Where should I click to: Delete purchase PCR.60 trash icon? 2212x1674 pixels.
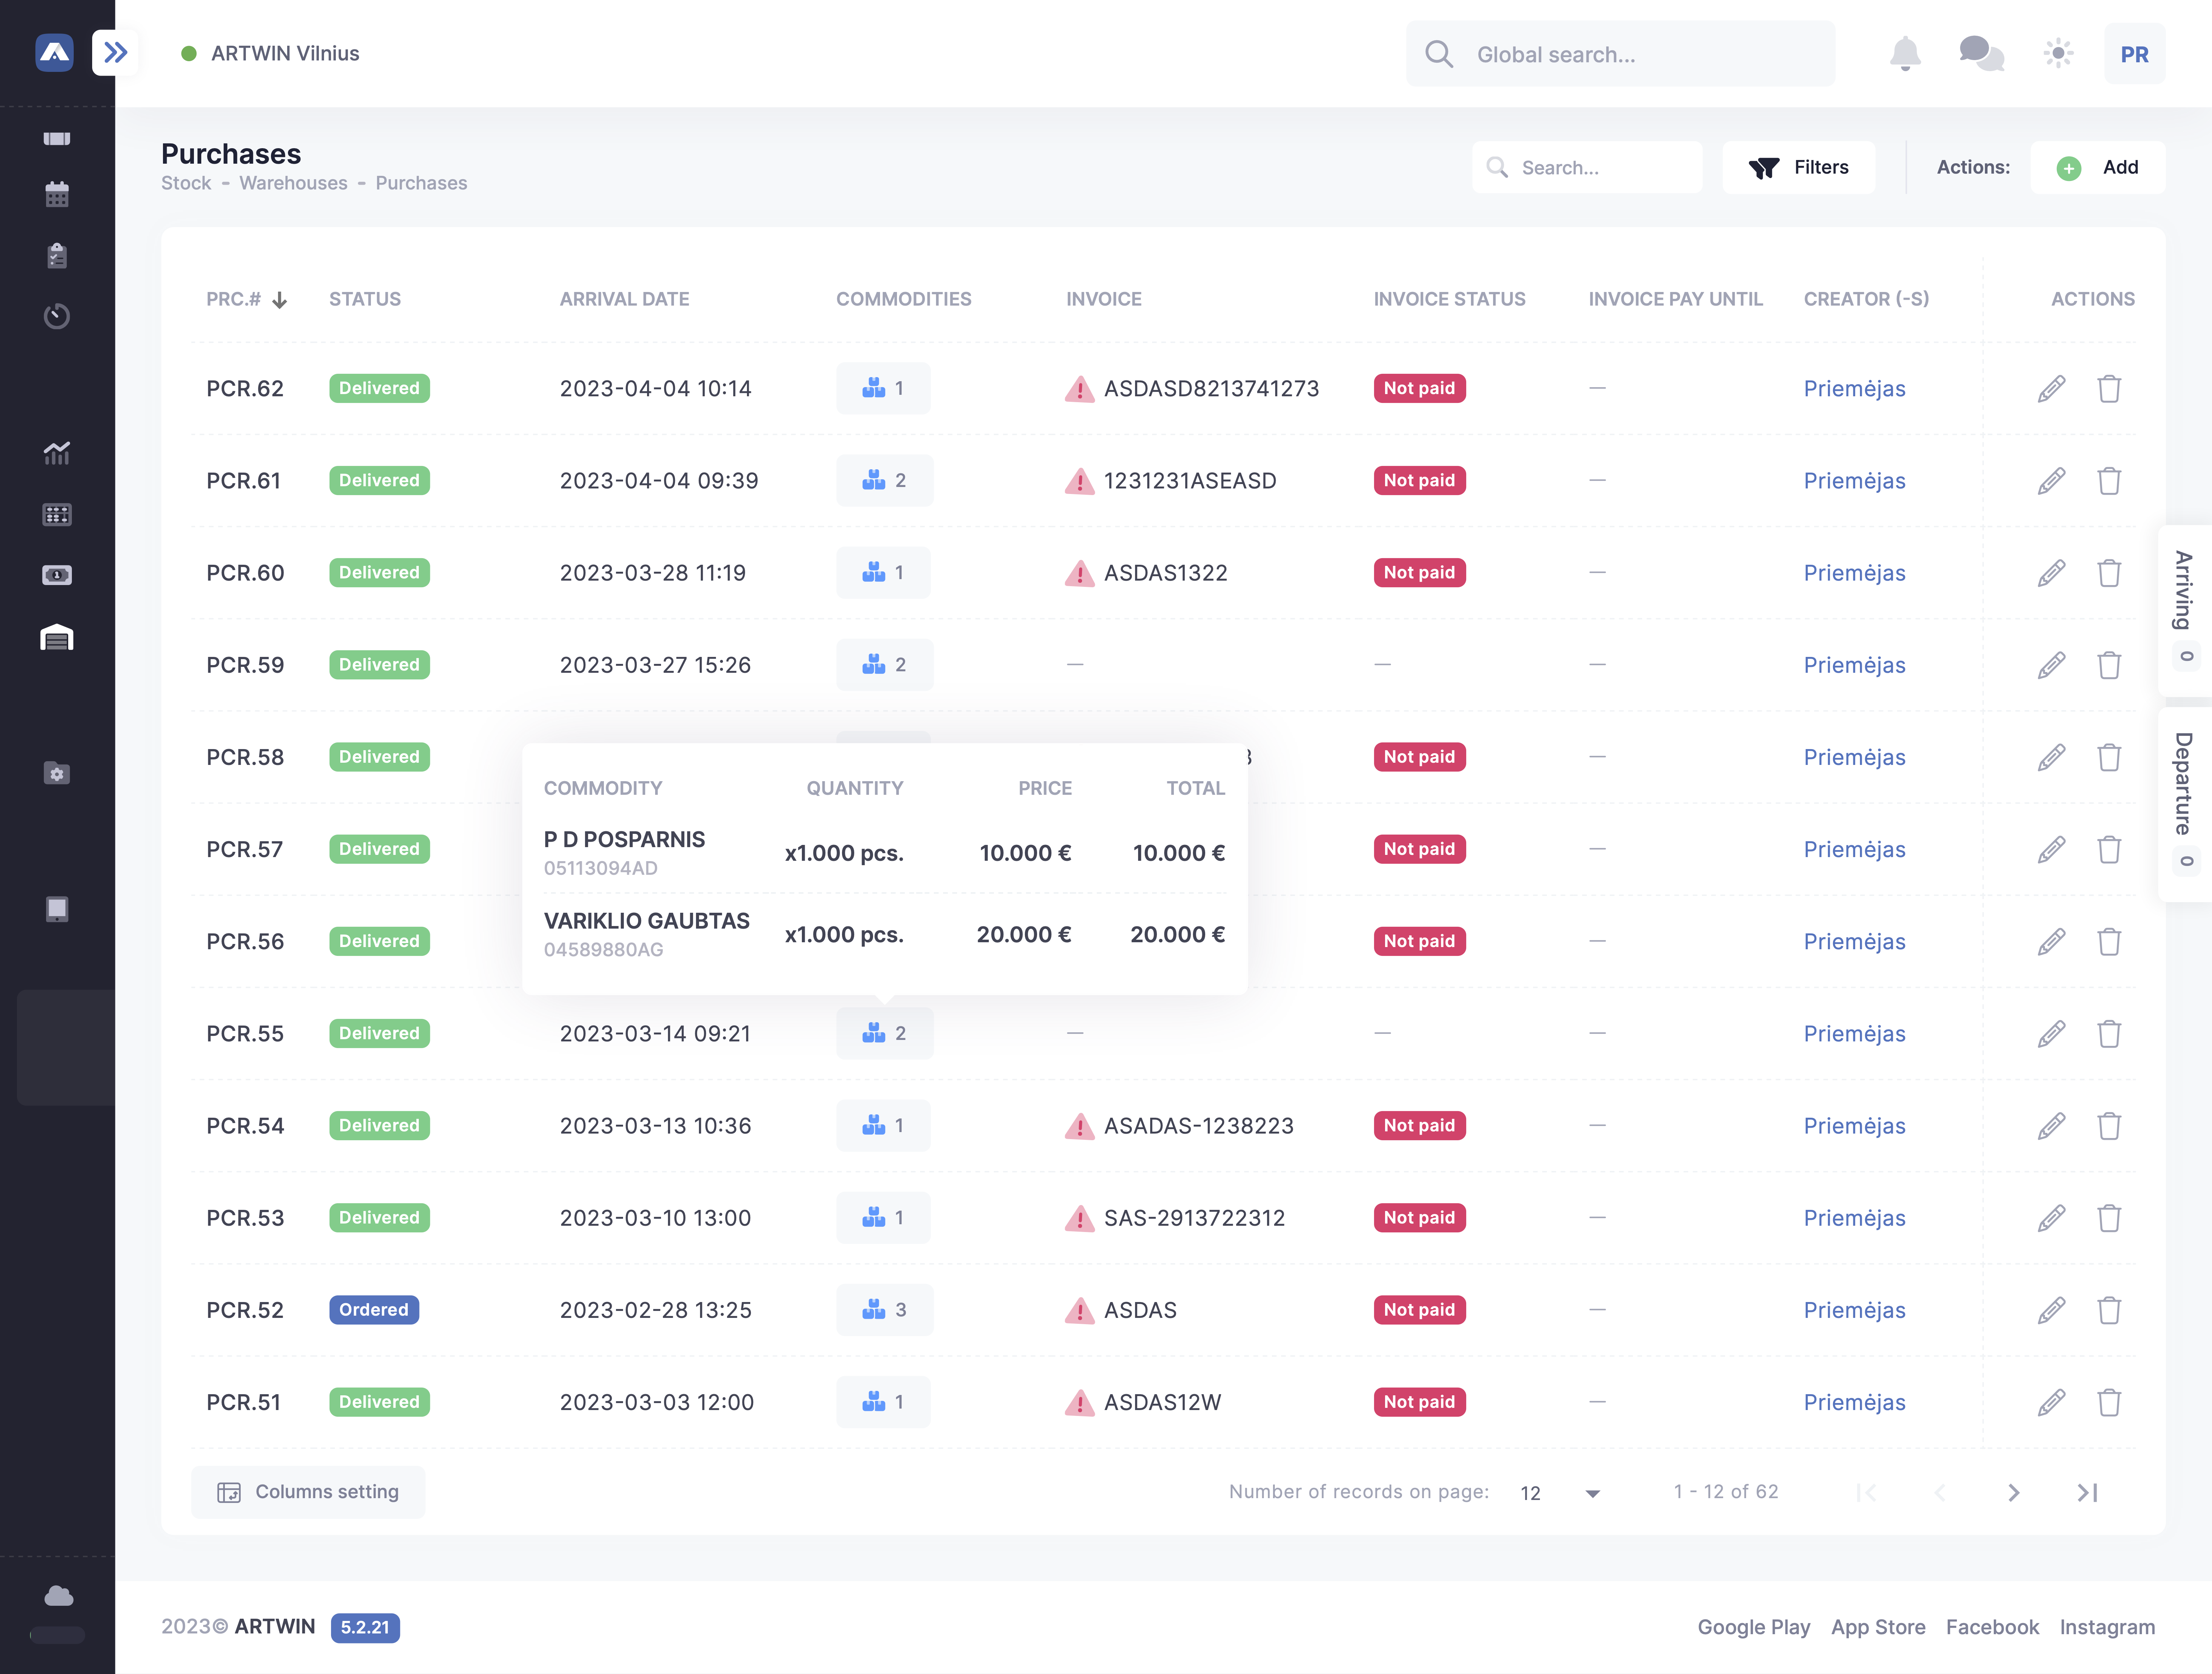click(x=2109, y=572)
